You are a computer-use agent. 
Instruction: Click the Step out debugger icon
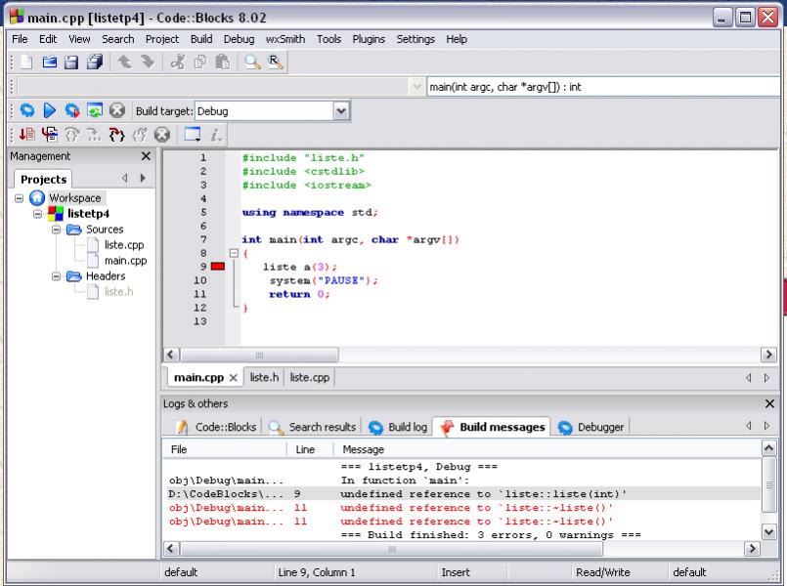coord(140,135)
